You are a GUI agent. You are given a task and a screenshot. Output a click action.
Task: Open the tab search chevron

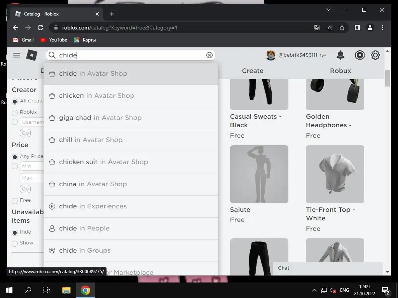(328, 10)
